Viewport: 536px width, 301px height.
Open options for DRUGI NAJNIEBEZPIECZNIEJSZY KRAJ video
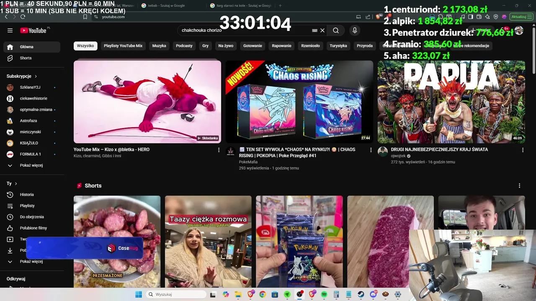click(x=523, y=150)
